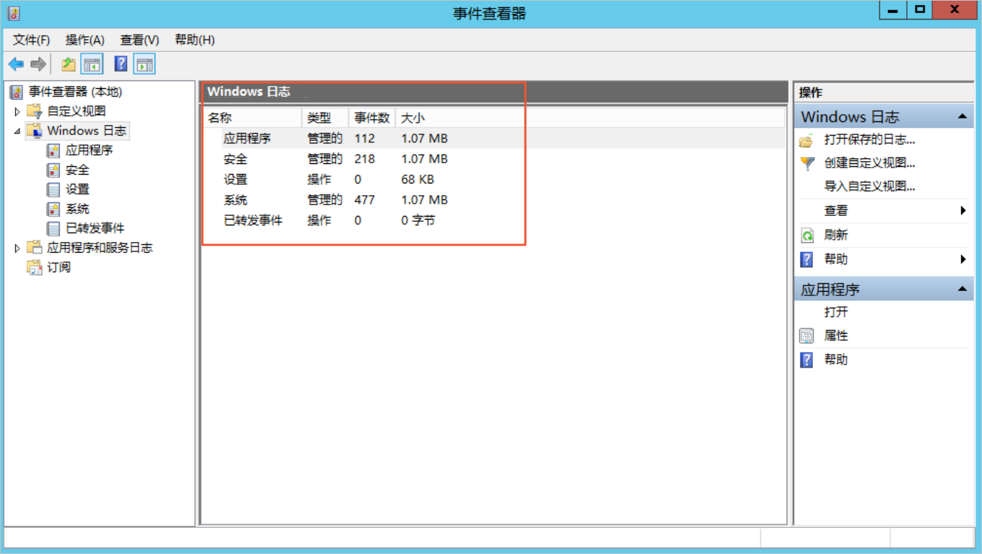Click the bottom 帮助 icon under 应用程序

tap(807, 360)
